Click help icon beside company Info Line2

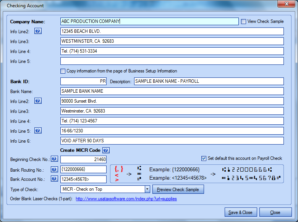pyautogui.click(x=38, y=31)
